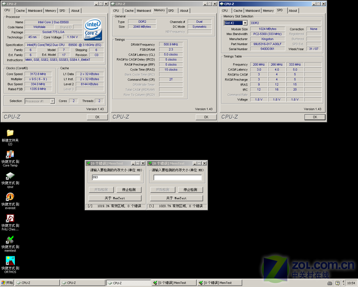Open SPD tab in middle CPU-Z window
Image resolution: width=358 pixels, height=287 pixels.
[171, 11]
